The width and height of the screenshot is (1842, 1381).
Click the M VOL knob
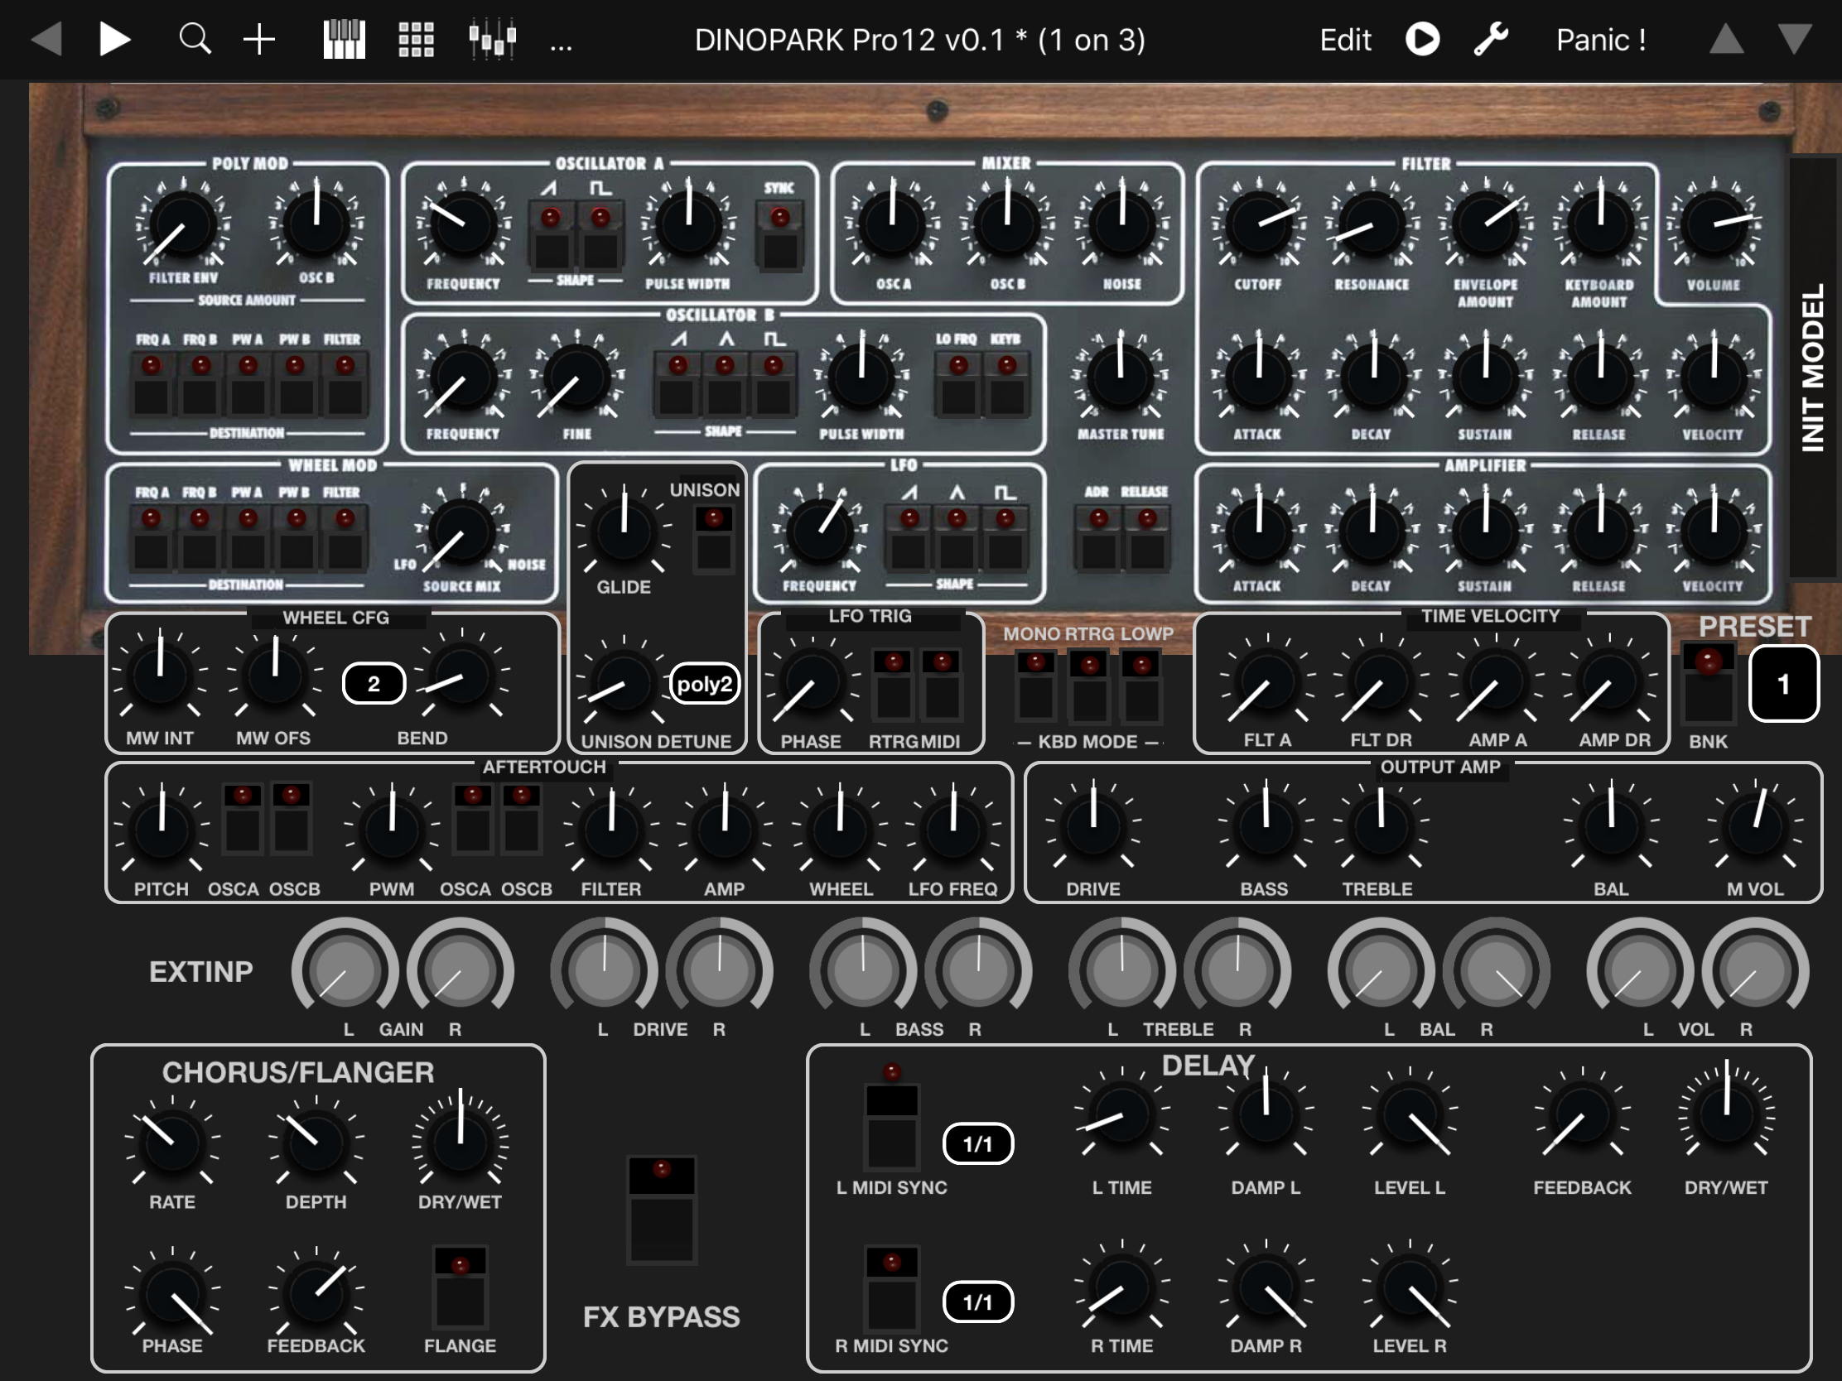[x=1755, y=827]
